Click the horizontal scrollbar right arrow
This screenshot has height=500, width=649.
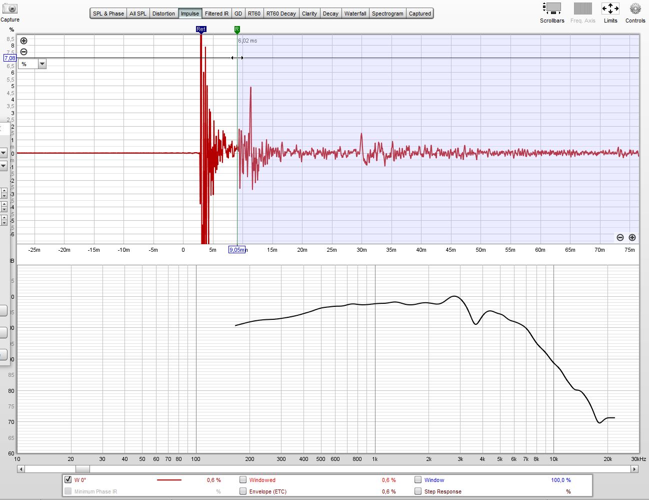634,469
